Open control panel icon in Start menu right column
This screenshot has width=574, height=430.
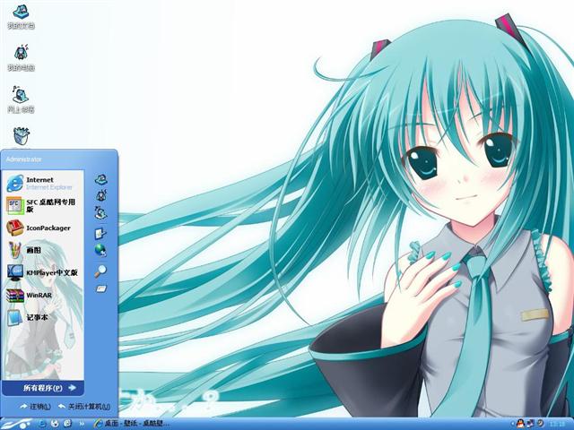(100, 233)
